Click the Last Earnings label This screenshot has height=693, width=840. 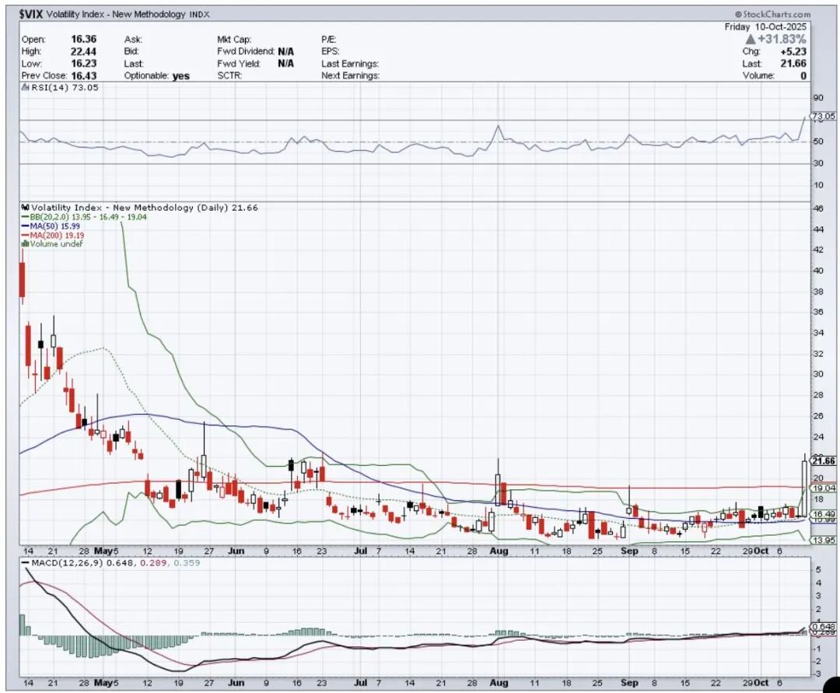(350, 63)
